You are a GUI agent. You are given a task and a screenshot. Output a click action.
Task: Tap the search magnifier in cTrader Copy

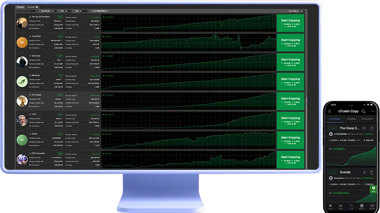[x=363, y=111]
